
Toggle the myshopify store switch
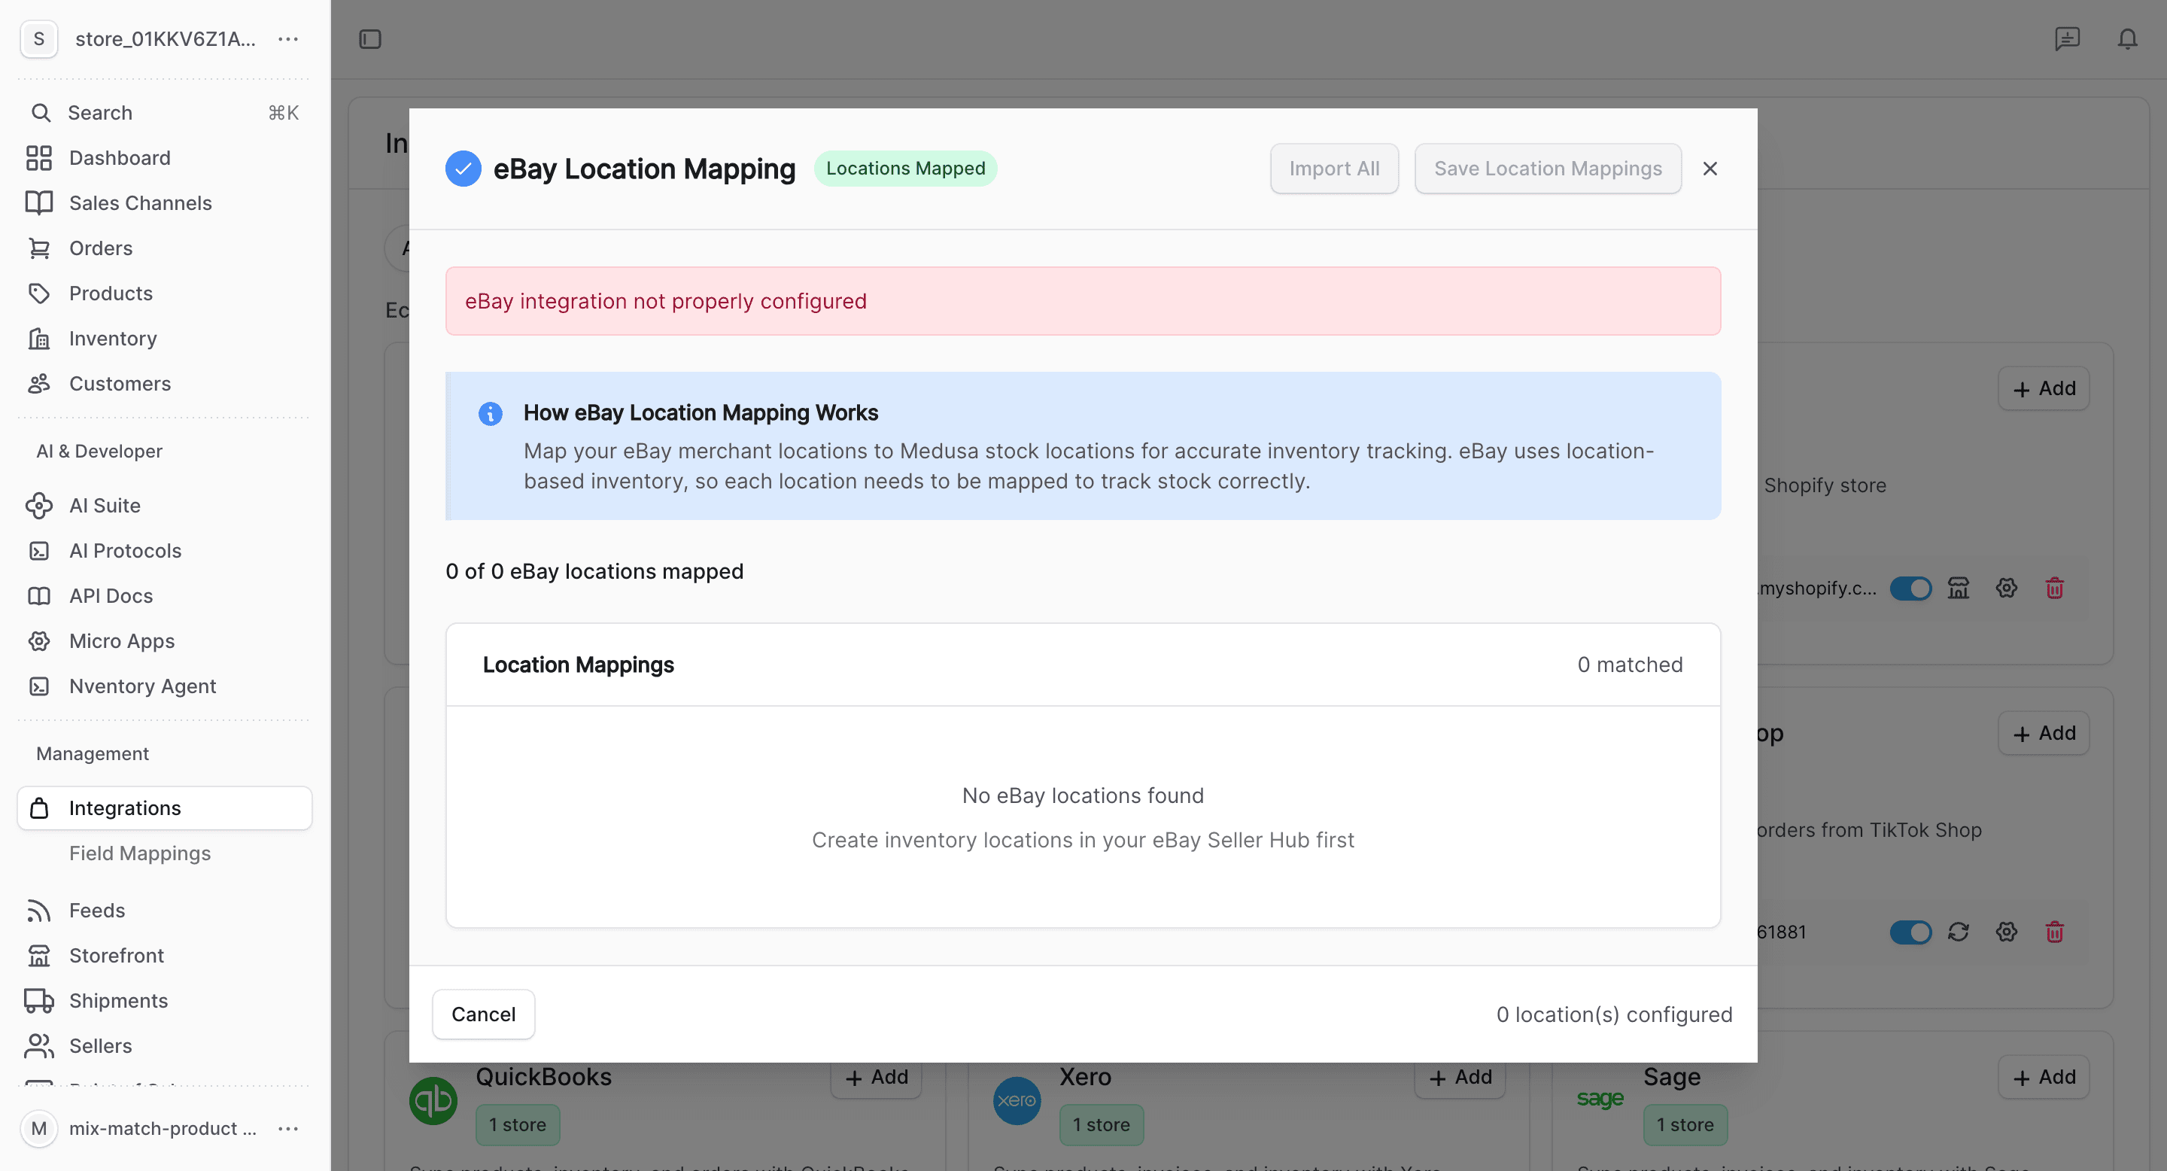[x=1910, y=588]
